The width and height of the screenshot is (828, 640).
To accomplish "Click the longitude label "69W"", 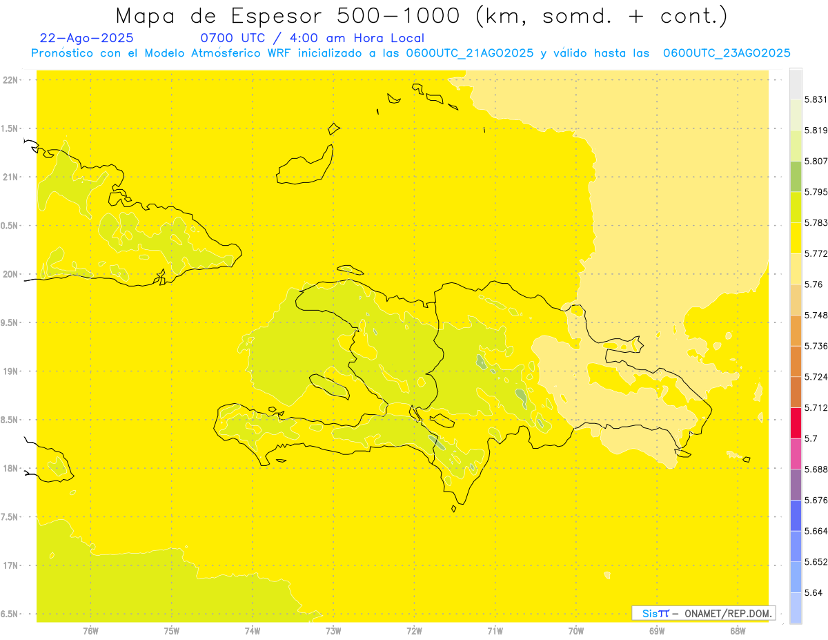I will [x=657, y=630].
